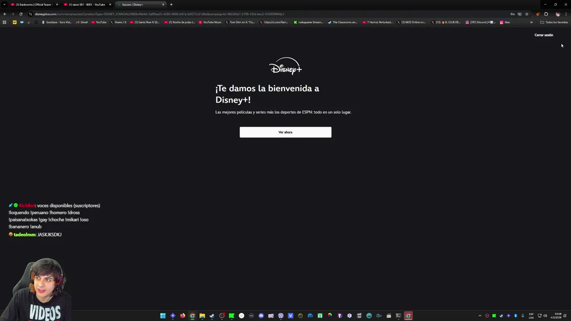Open the likes bookmark
Image resolution: width=571 pixels, height=321 pixels.
[505, 22]
